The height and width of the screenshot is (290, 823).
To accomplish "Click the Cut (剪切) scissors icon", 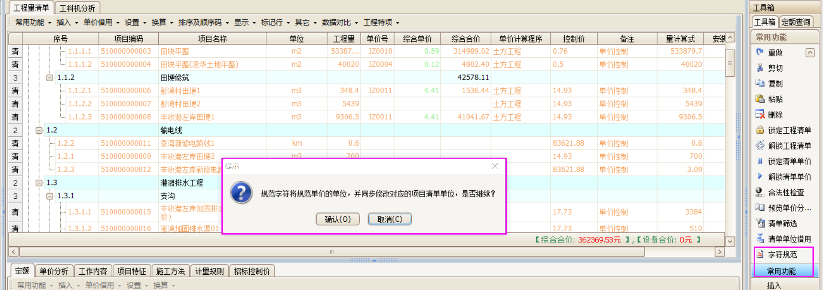I will 760,68.
